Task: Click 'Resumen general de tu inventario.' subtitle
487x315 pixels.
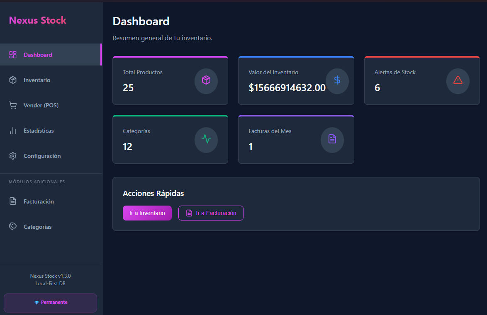Action: [x=163, y=38]
